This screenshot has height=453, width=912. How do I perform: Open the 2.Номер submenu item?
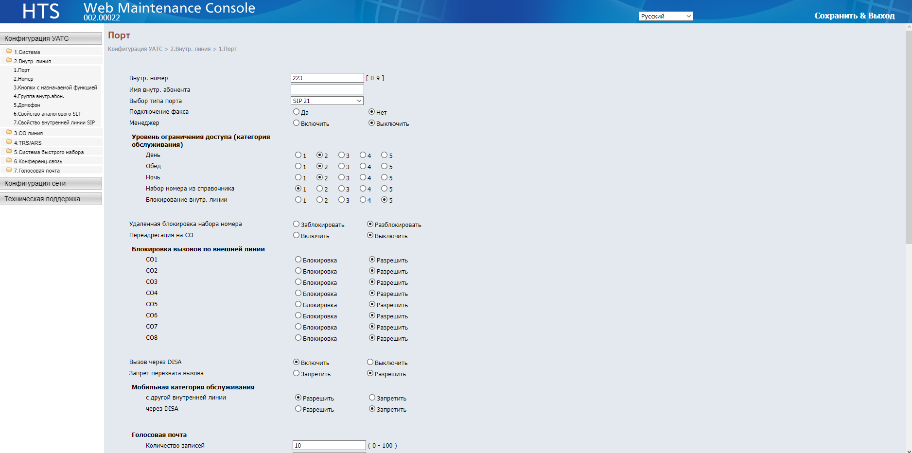23,79
